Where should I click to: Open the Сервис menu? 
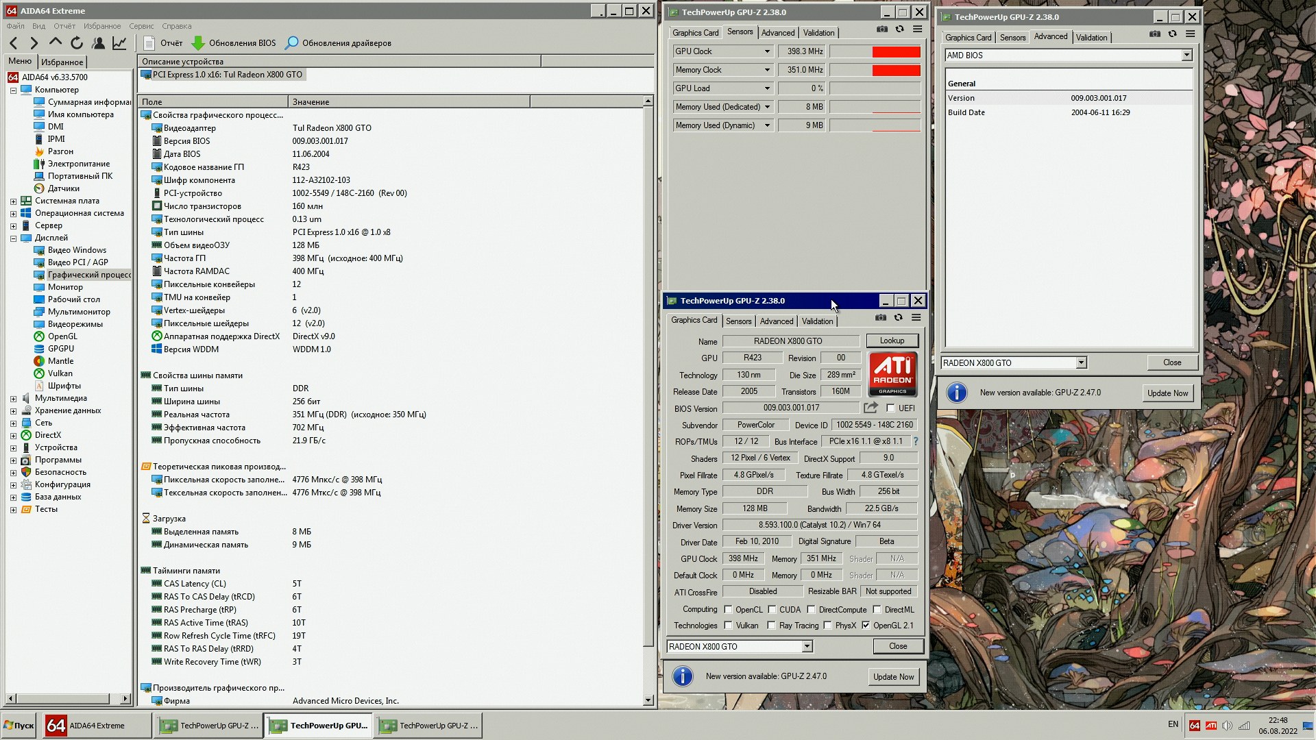click(141, 26)
